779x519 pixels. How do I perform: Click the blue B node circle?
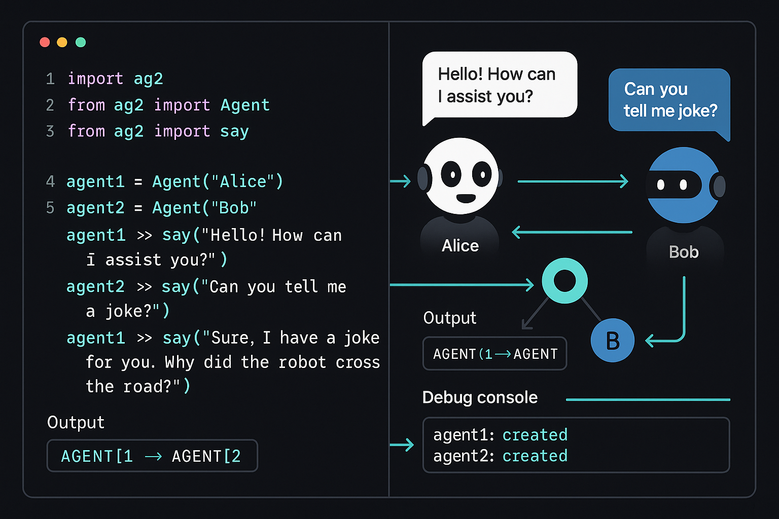pyautogui.click(x=613, y=340)
